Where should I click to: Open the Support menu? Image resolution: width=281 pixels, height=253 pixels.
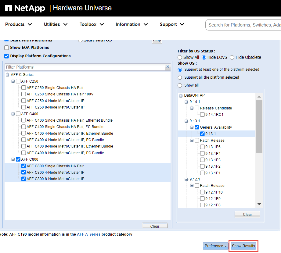click(x=172, y=24)
